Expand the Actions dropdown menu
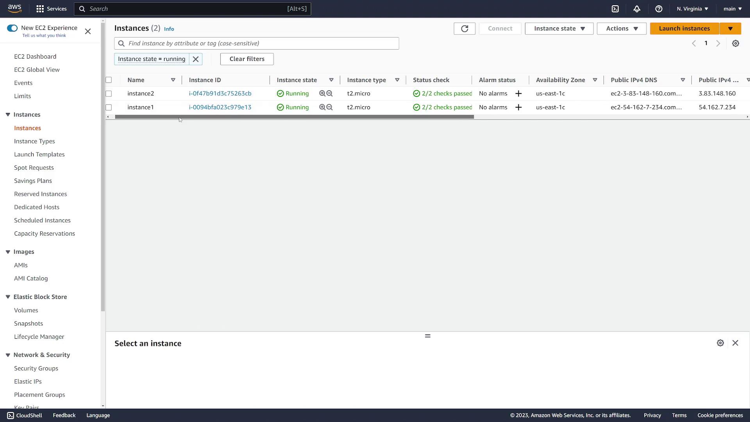 pyautogui.click(x=621, y=29)
